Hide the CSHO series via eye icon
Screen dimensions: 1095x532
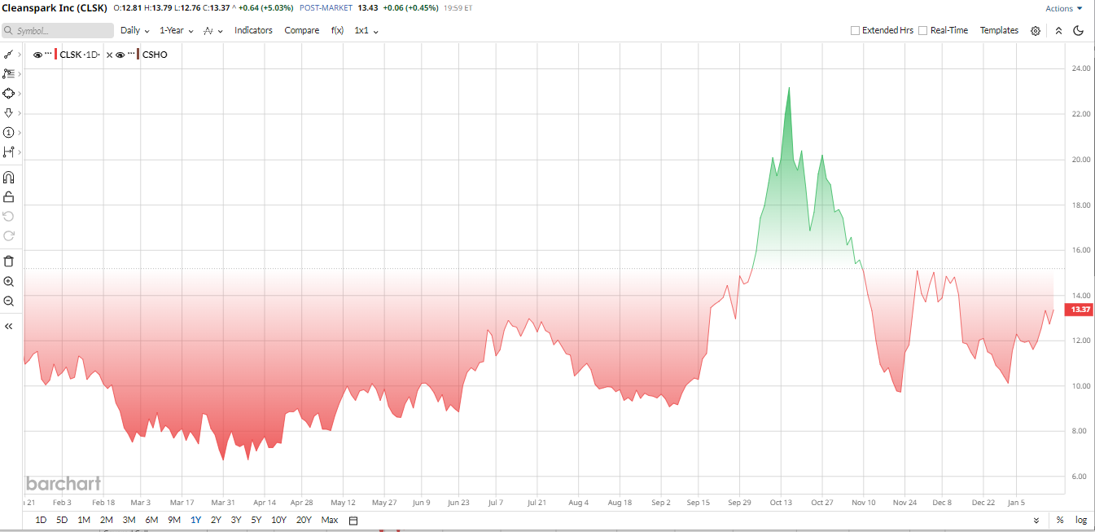coord(120,55)
